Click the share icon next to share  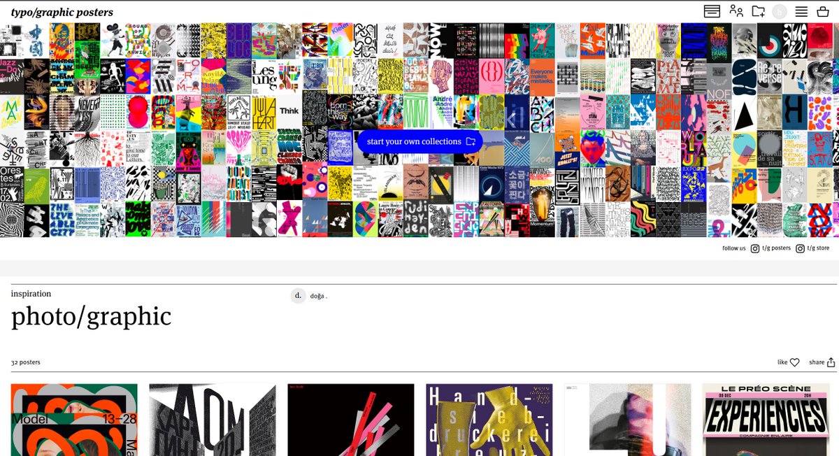coord(831,362)
